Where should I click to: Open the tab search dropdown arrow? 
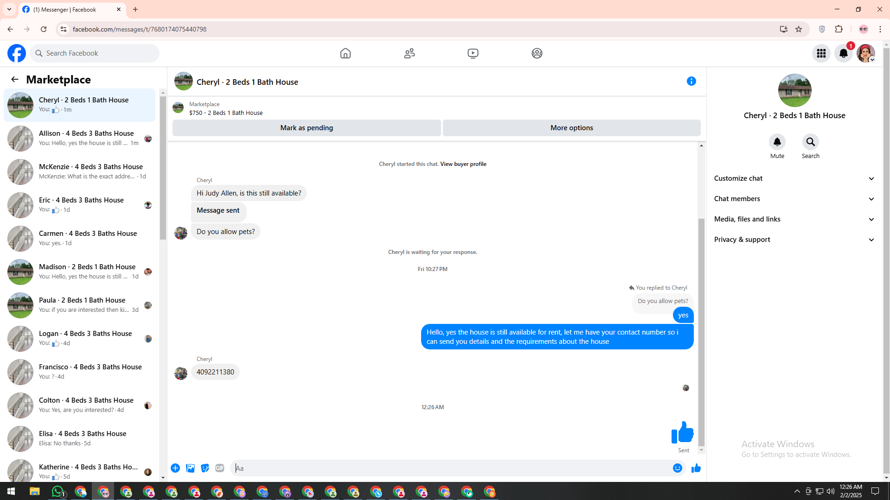[x=9, y=9]
